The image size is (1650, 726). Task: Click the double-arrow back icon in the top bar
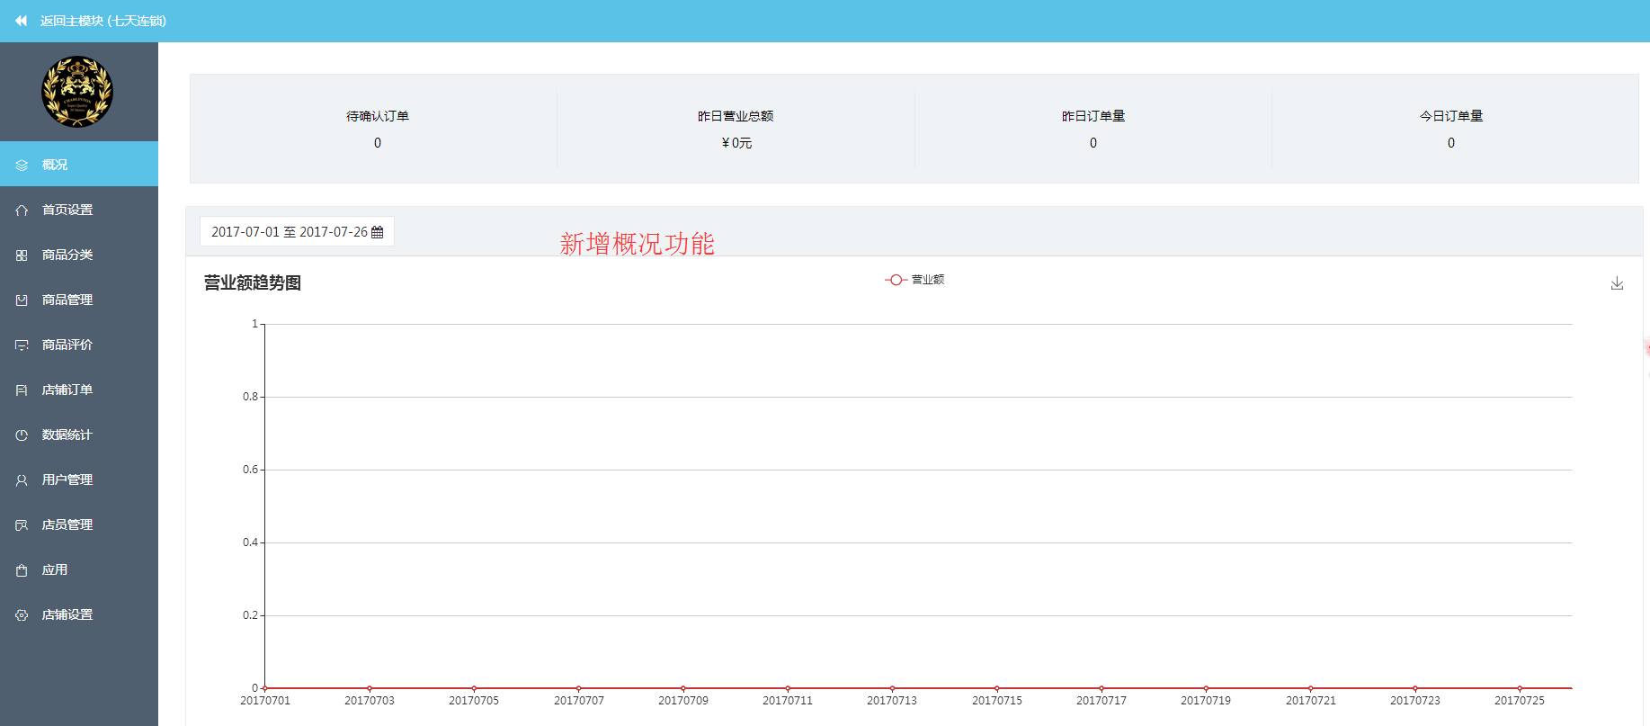21,21
